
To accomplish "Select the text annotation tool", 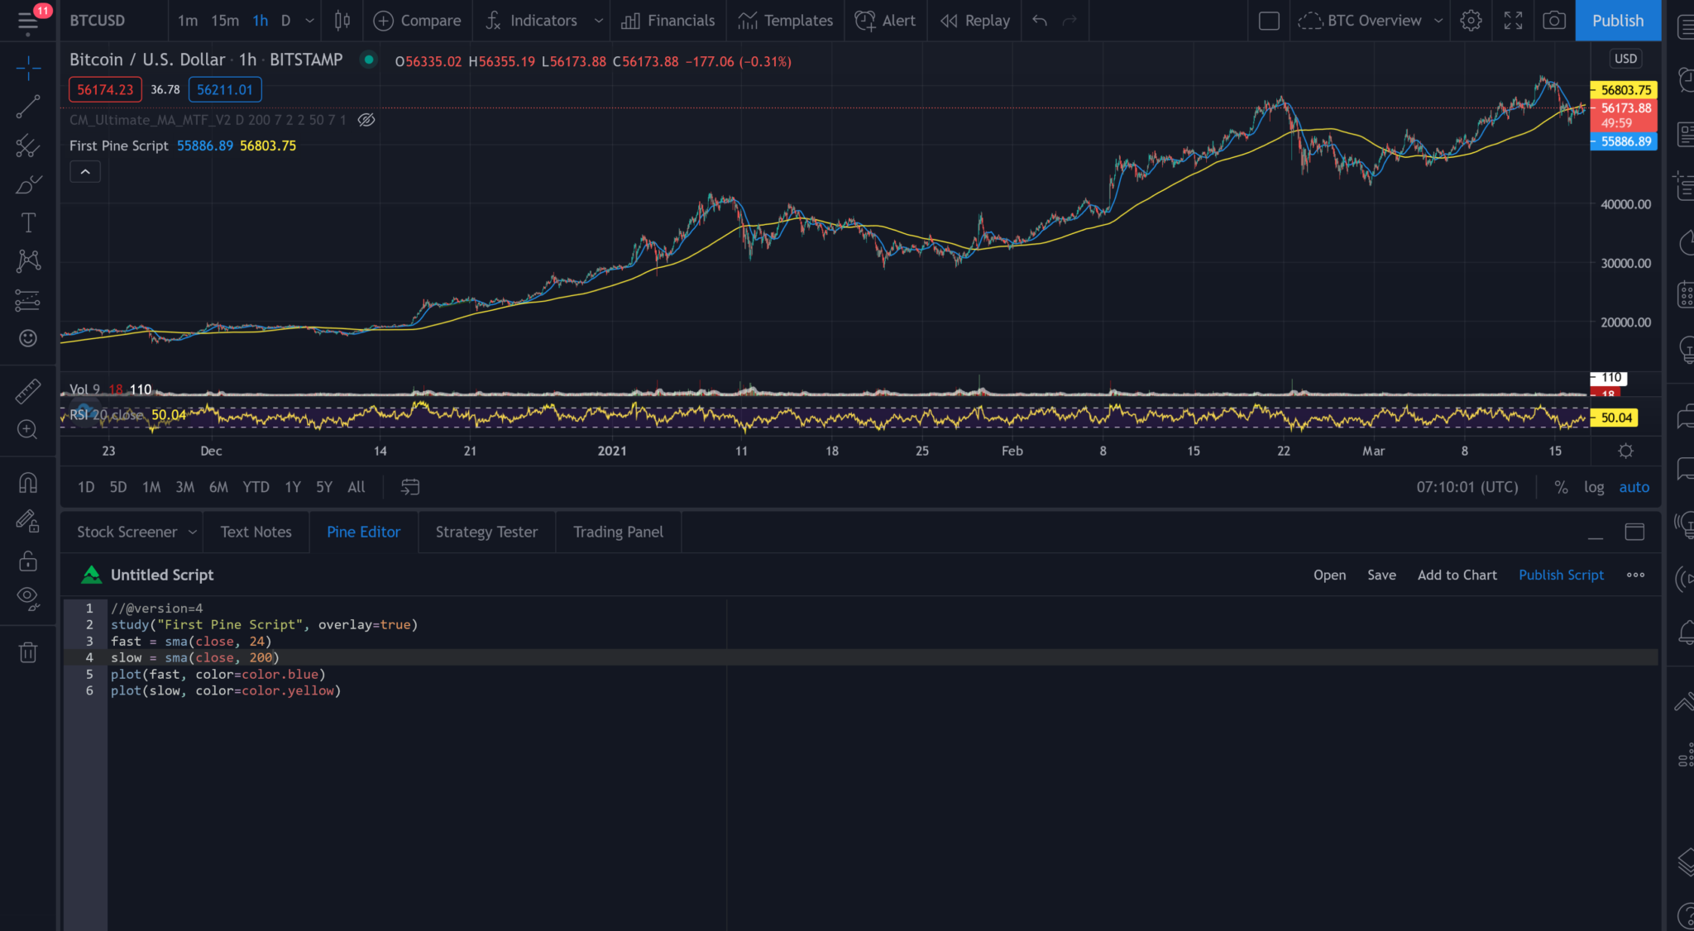I will pos(28,222).
